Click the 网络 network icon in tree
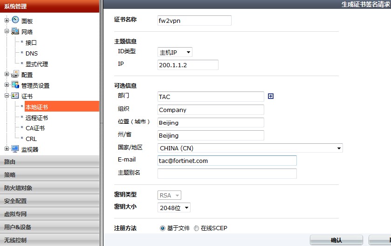 tap(15, 31)
